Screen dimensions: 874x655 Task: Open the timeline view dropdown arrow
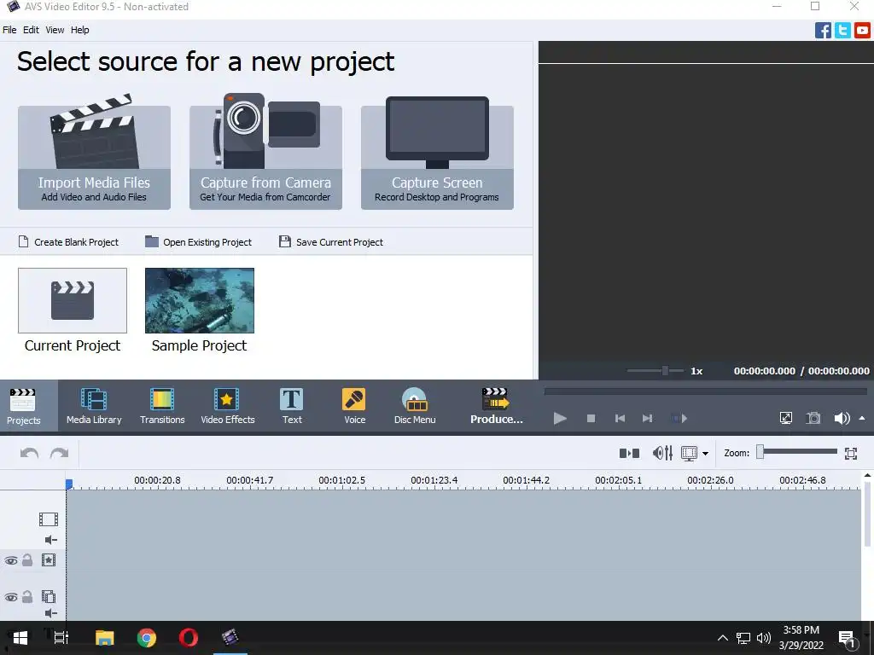[705, 454]
